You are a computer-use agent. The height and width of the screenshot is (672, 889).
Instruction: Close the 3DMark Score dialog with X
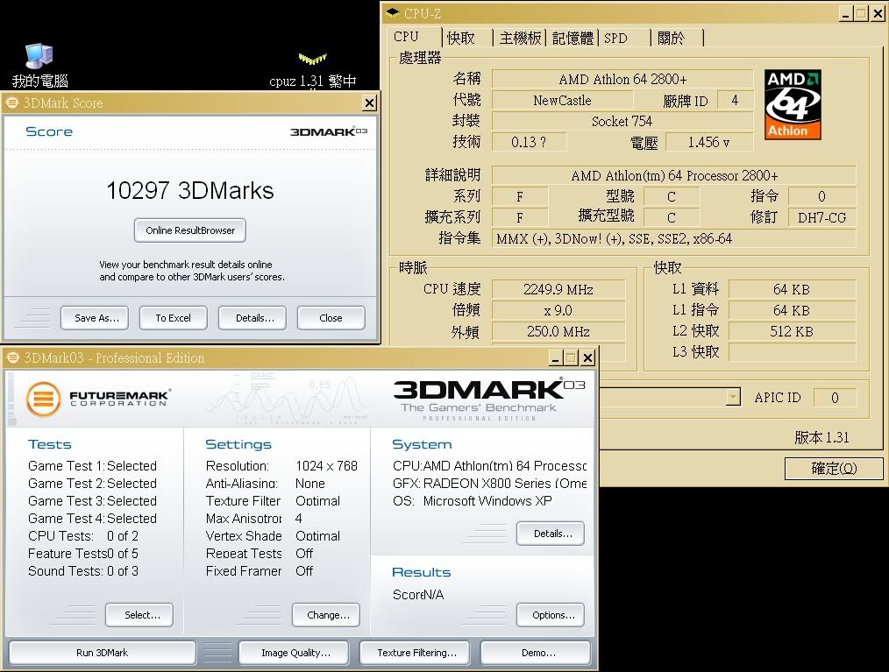pos(370,103)
